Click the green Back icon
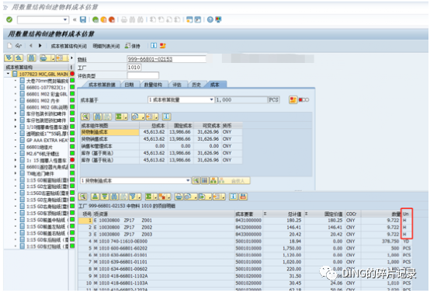 click(x=95, y=19)
